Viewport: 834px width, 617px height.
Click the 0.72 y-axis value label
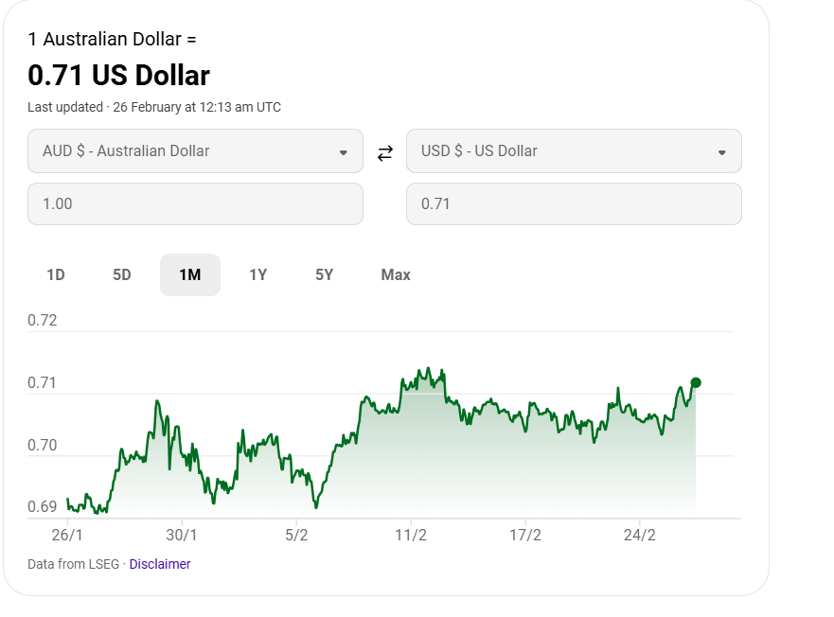[x=43, y=321]
